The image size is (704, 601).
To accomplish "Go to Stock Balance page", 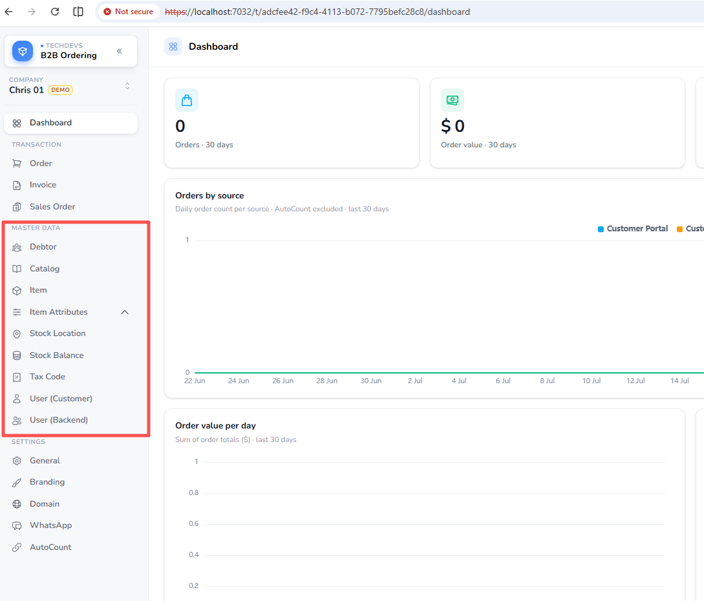I will (x=71, y=355).
